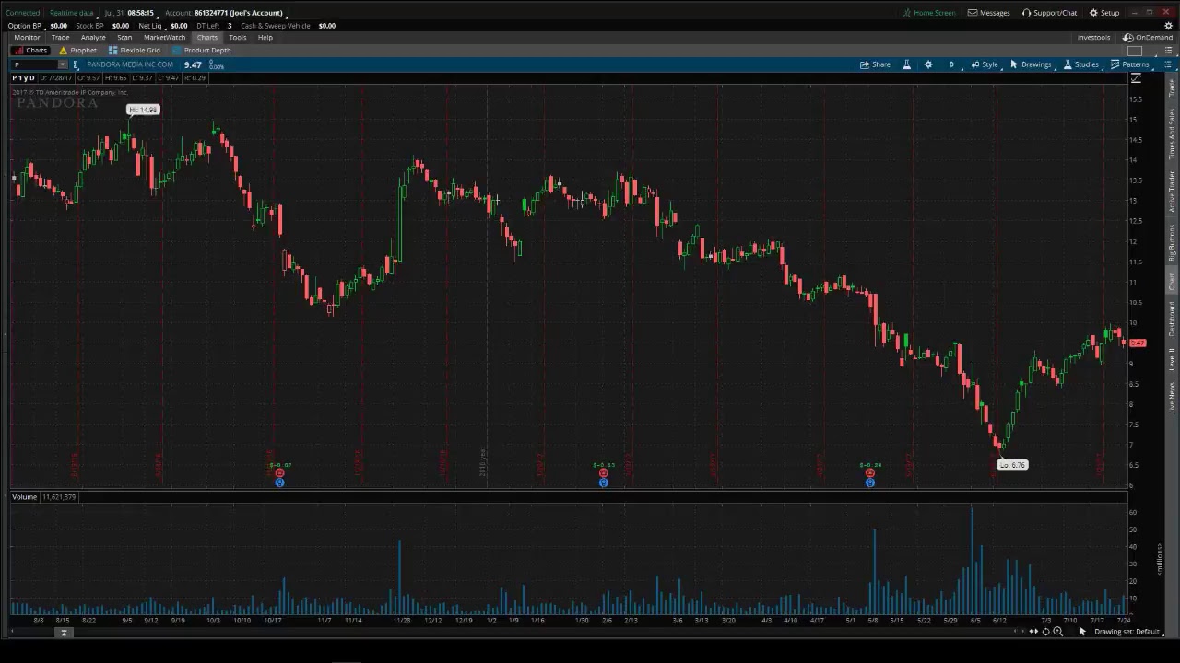The height and width of the screenshot is (663, 1180).
Task: Open the Messages envelope
Action: coord(988,13)
